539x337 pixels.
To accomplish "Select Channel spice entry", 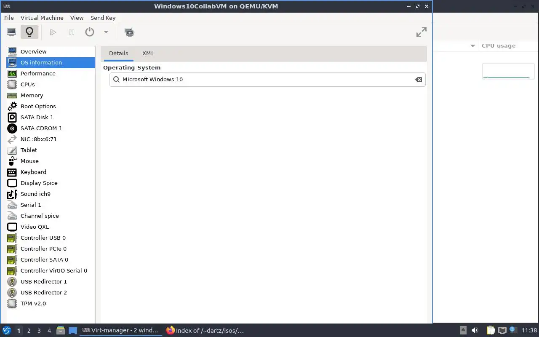I will tap(51, 216).
